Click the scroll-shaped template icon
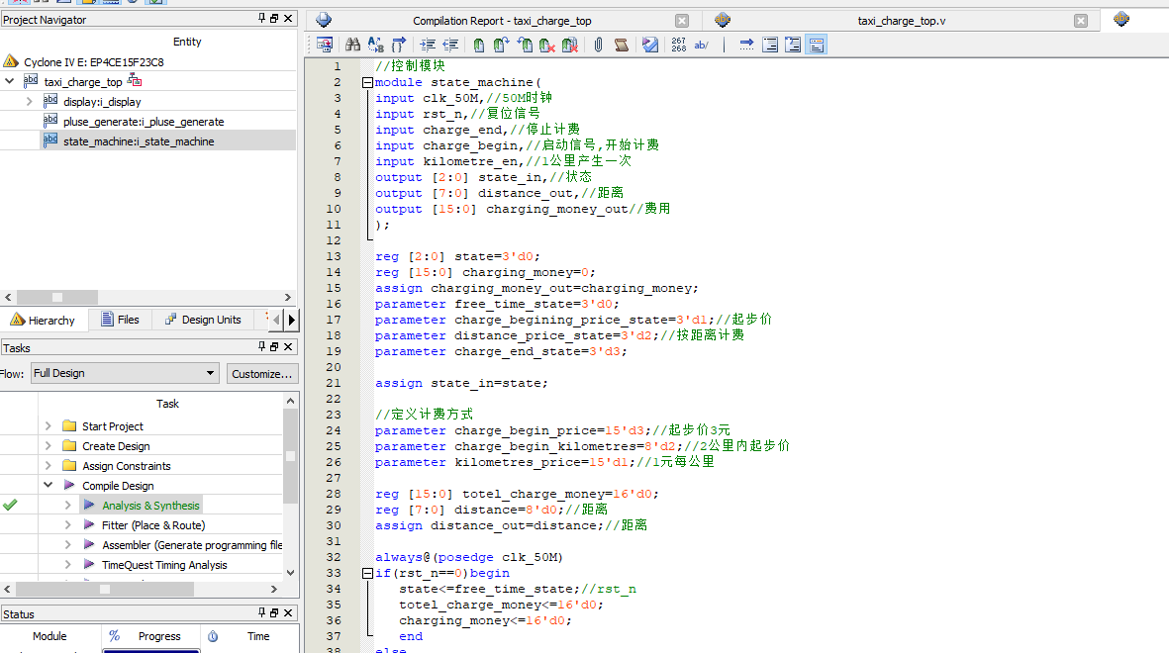This screenshot has width=1169, height=653. point(621,45)
